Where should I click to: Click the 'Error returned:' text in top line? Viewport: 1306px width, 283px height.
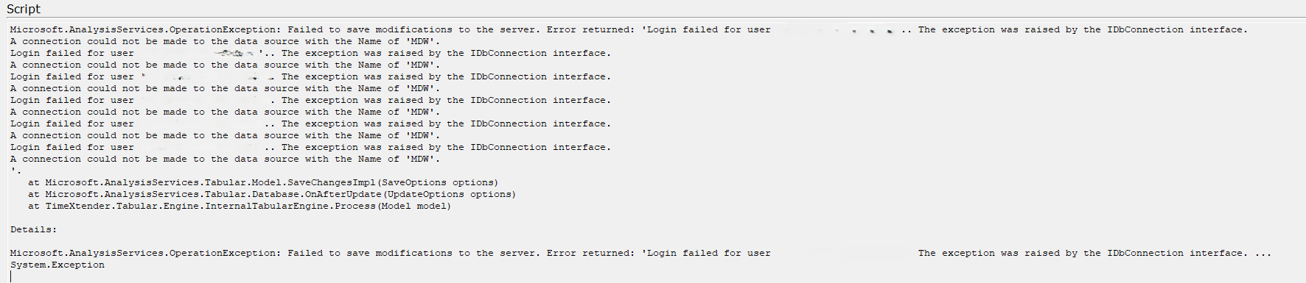pyautogui.click(x=590, y=29)
